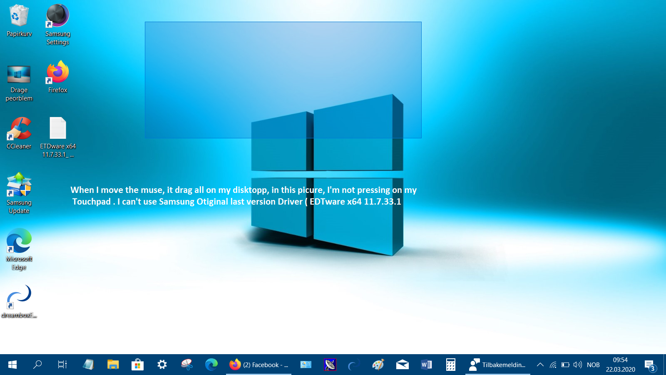Open the notepad-like app pinned after Task View
Image resolution: width=666 pixels, height=375 pixels.
pyautogui.click(x=88, y=365)
